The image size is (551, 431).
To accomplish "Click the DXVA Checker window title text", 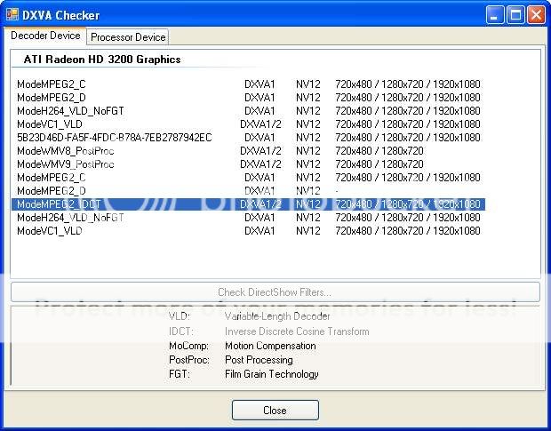I will tap(60, 15).
